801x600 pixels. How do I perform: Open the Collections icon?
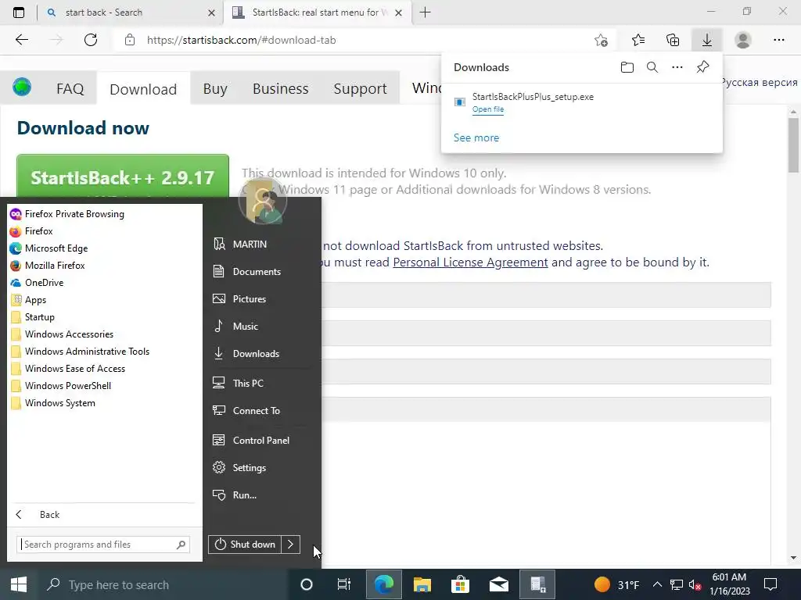coord(673,40)
